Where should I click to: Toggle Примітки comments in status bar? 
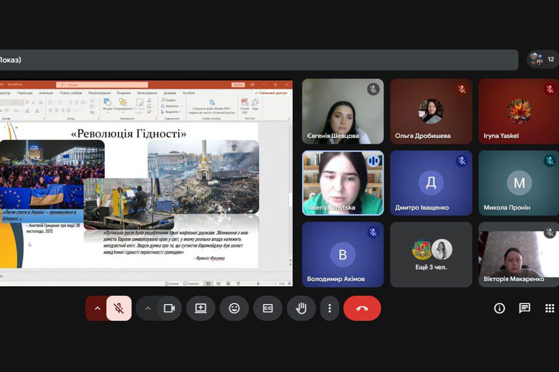(x=191, y=284)
